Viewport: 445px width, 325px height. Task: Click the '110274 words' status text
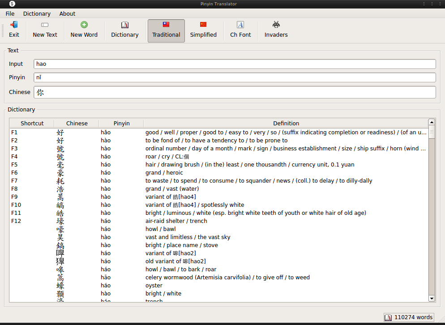[413, 317]
